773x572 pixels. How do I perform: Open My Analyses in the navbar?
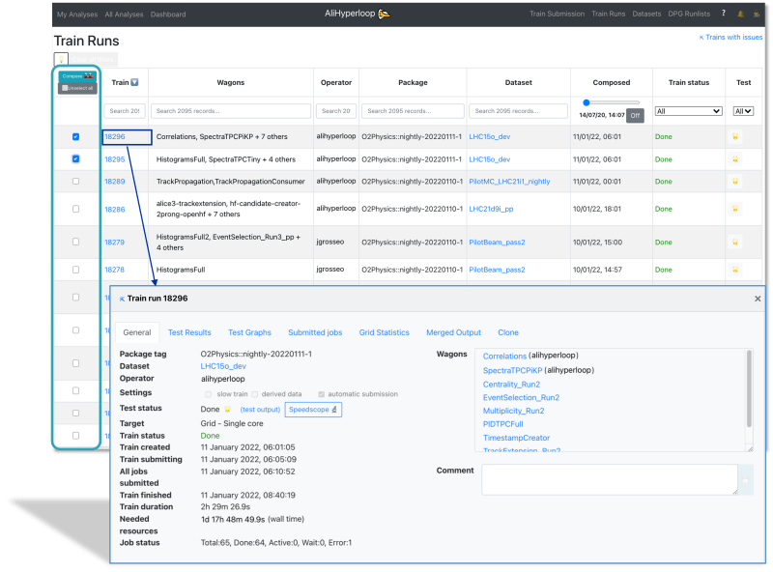[x=77, y=14]
